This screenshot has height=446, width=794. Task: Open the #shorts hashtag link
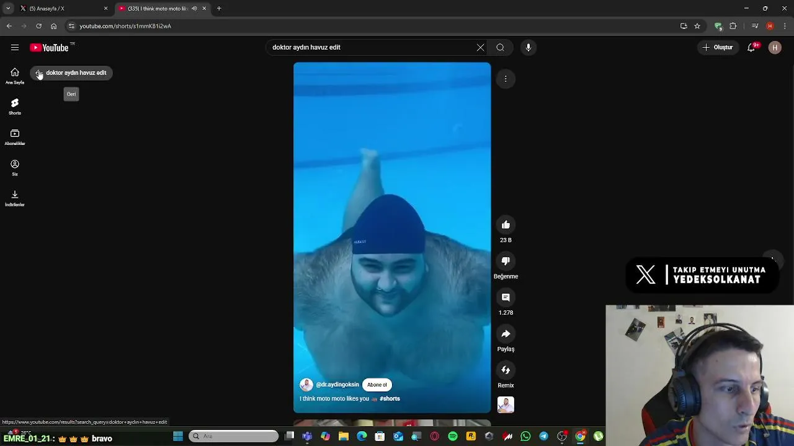pos(390,399)
